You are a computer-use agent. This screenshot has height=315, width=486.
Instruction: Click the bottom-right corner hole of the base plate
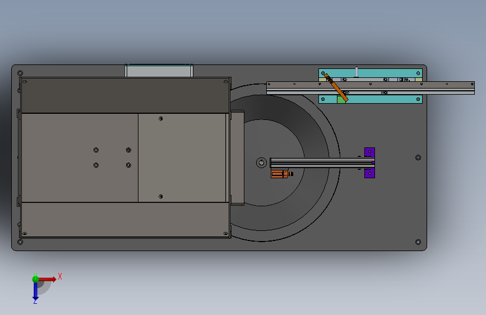(418, 242)
